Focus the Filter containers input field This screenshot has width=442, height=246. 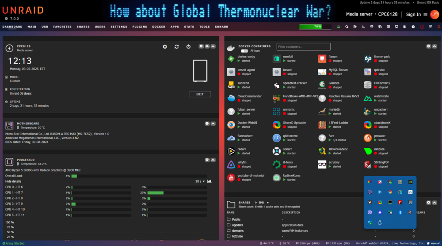tap(303, 46)
